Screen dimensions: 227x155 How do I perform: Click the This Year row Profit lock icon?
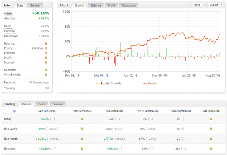pos(82,148)
